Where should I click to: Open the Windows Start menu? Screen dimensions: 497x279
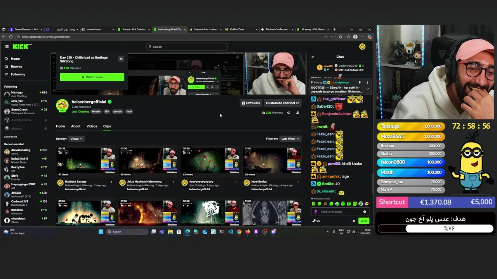tap(101, 232)
